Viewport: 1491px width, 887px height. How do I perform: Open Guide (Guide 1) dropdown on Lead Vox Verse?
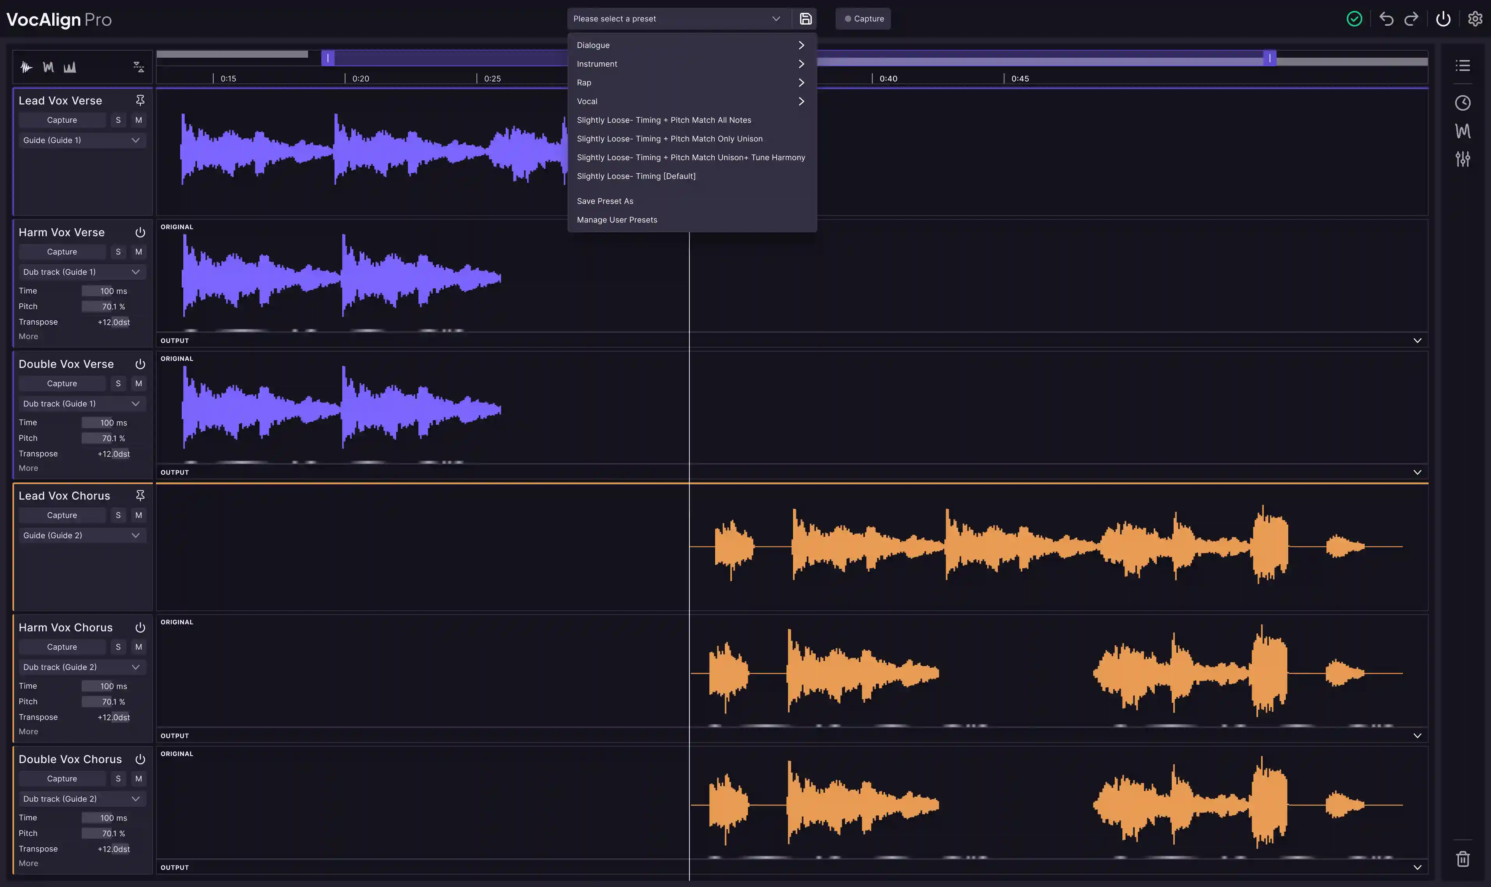(82, 140)
